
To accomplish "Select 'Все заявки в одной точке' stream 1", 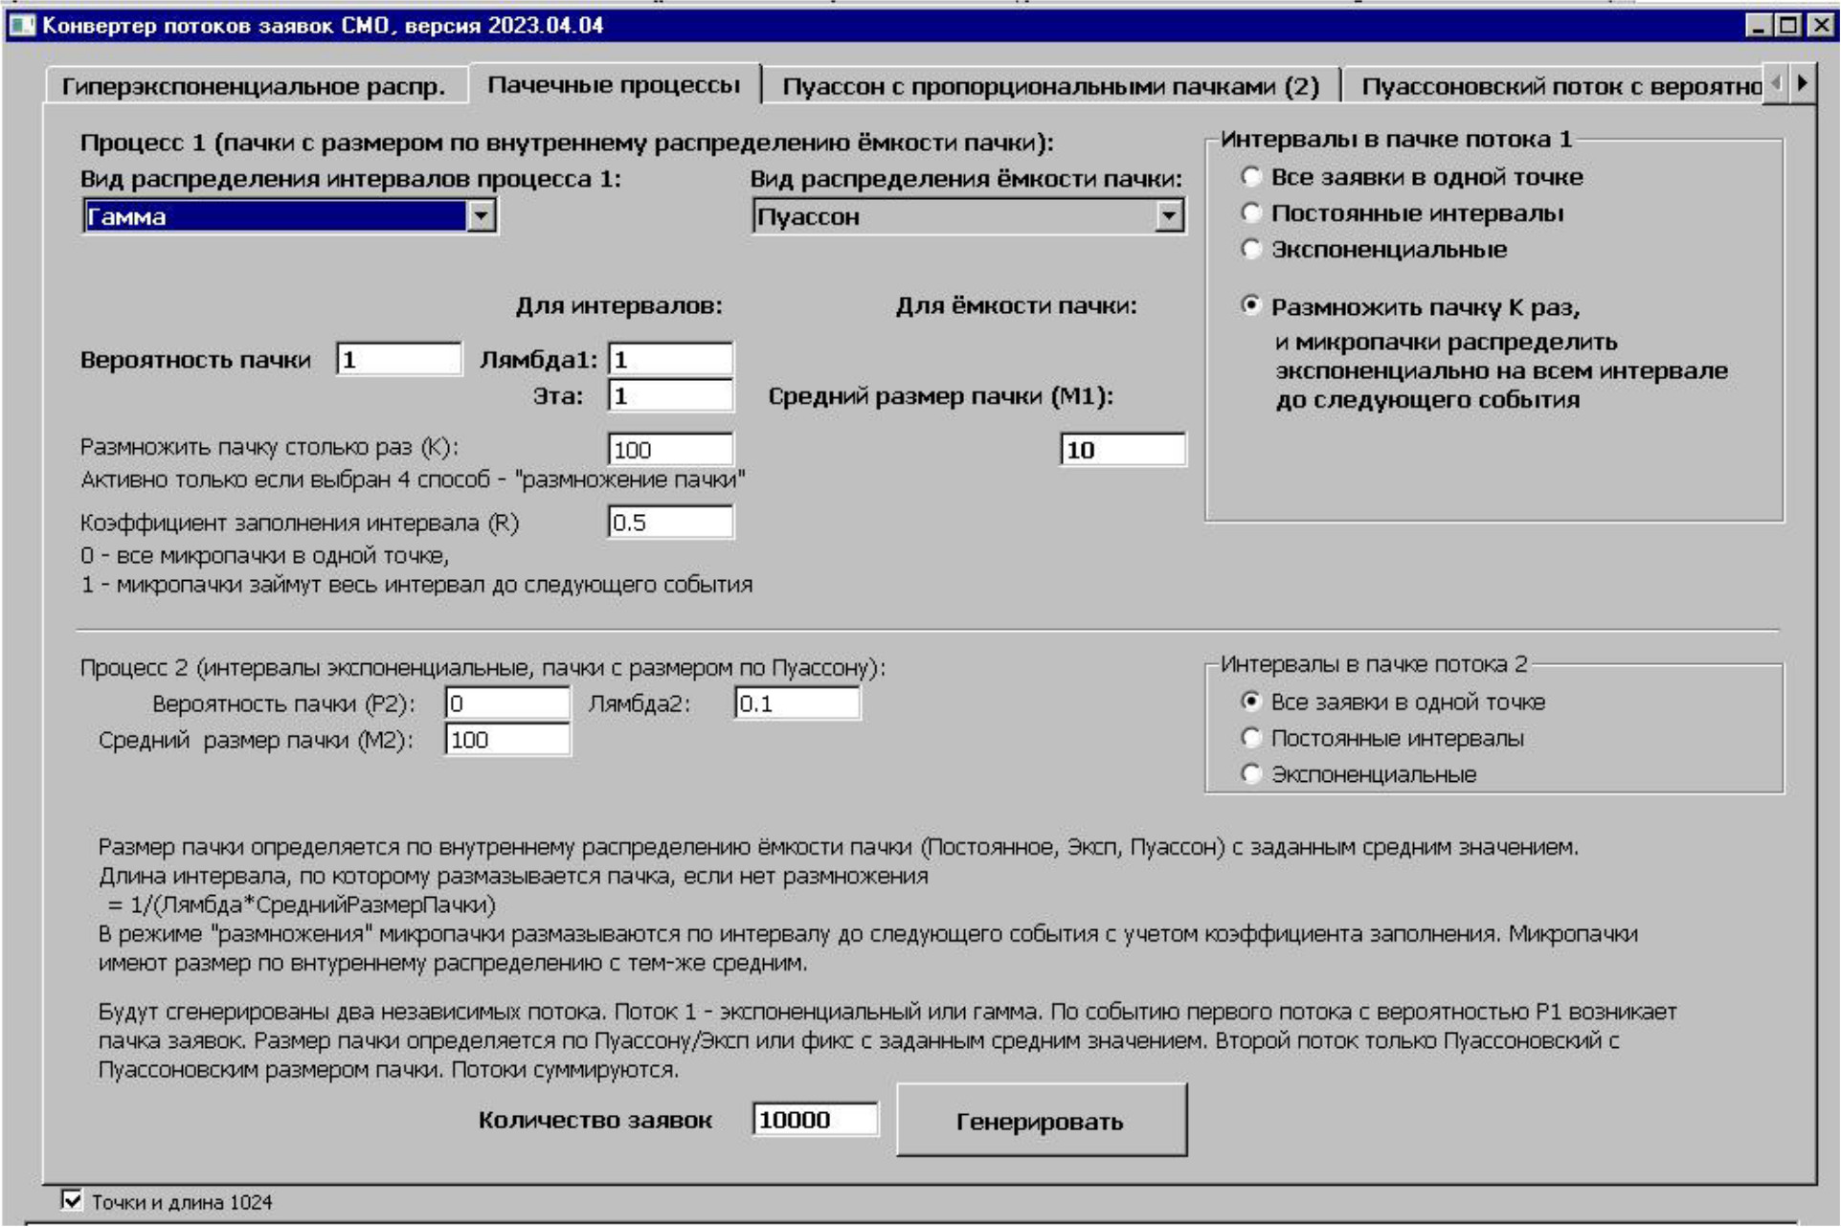I will 1251,176.
